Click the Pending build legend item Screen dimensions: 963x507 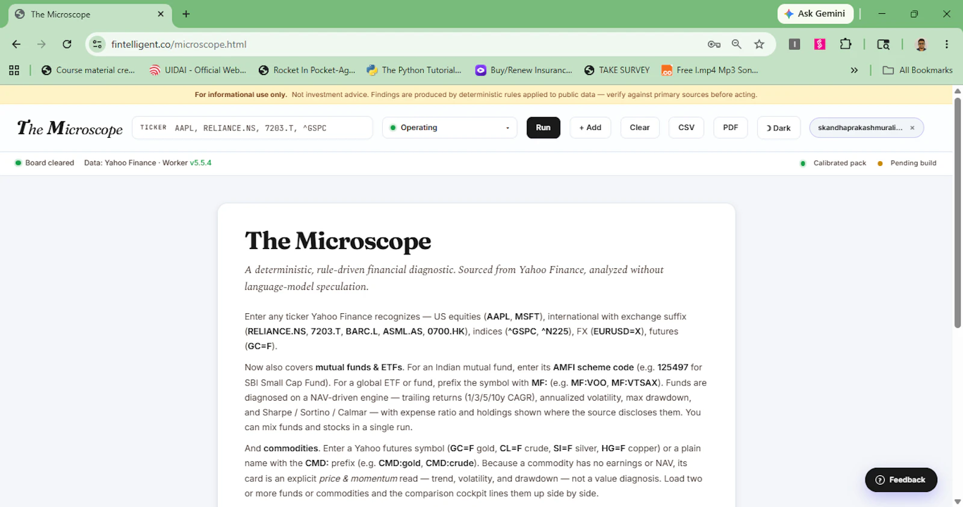[907, 163]
